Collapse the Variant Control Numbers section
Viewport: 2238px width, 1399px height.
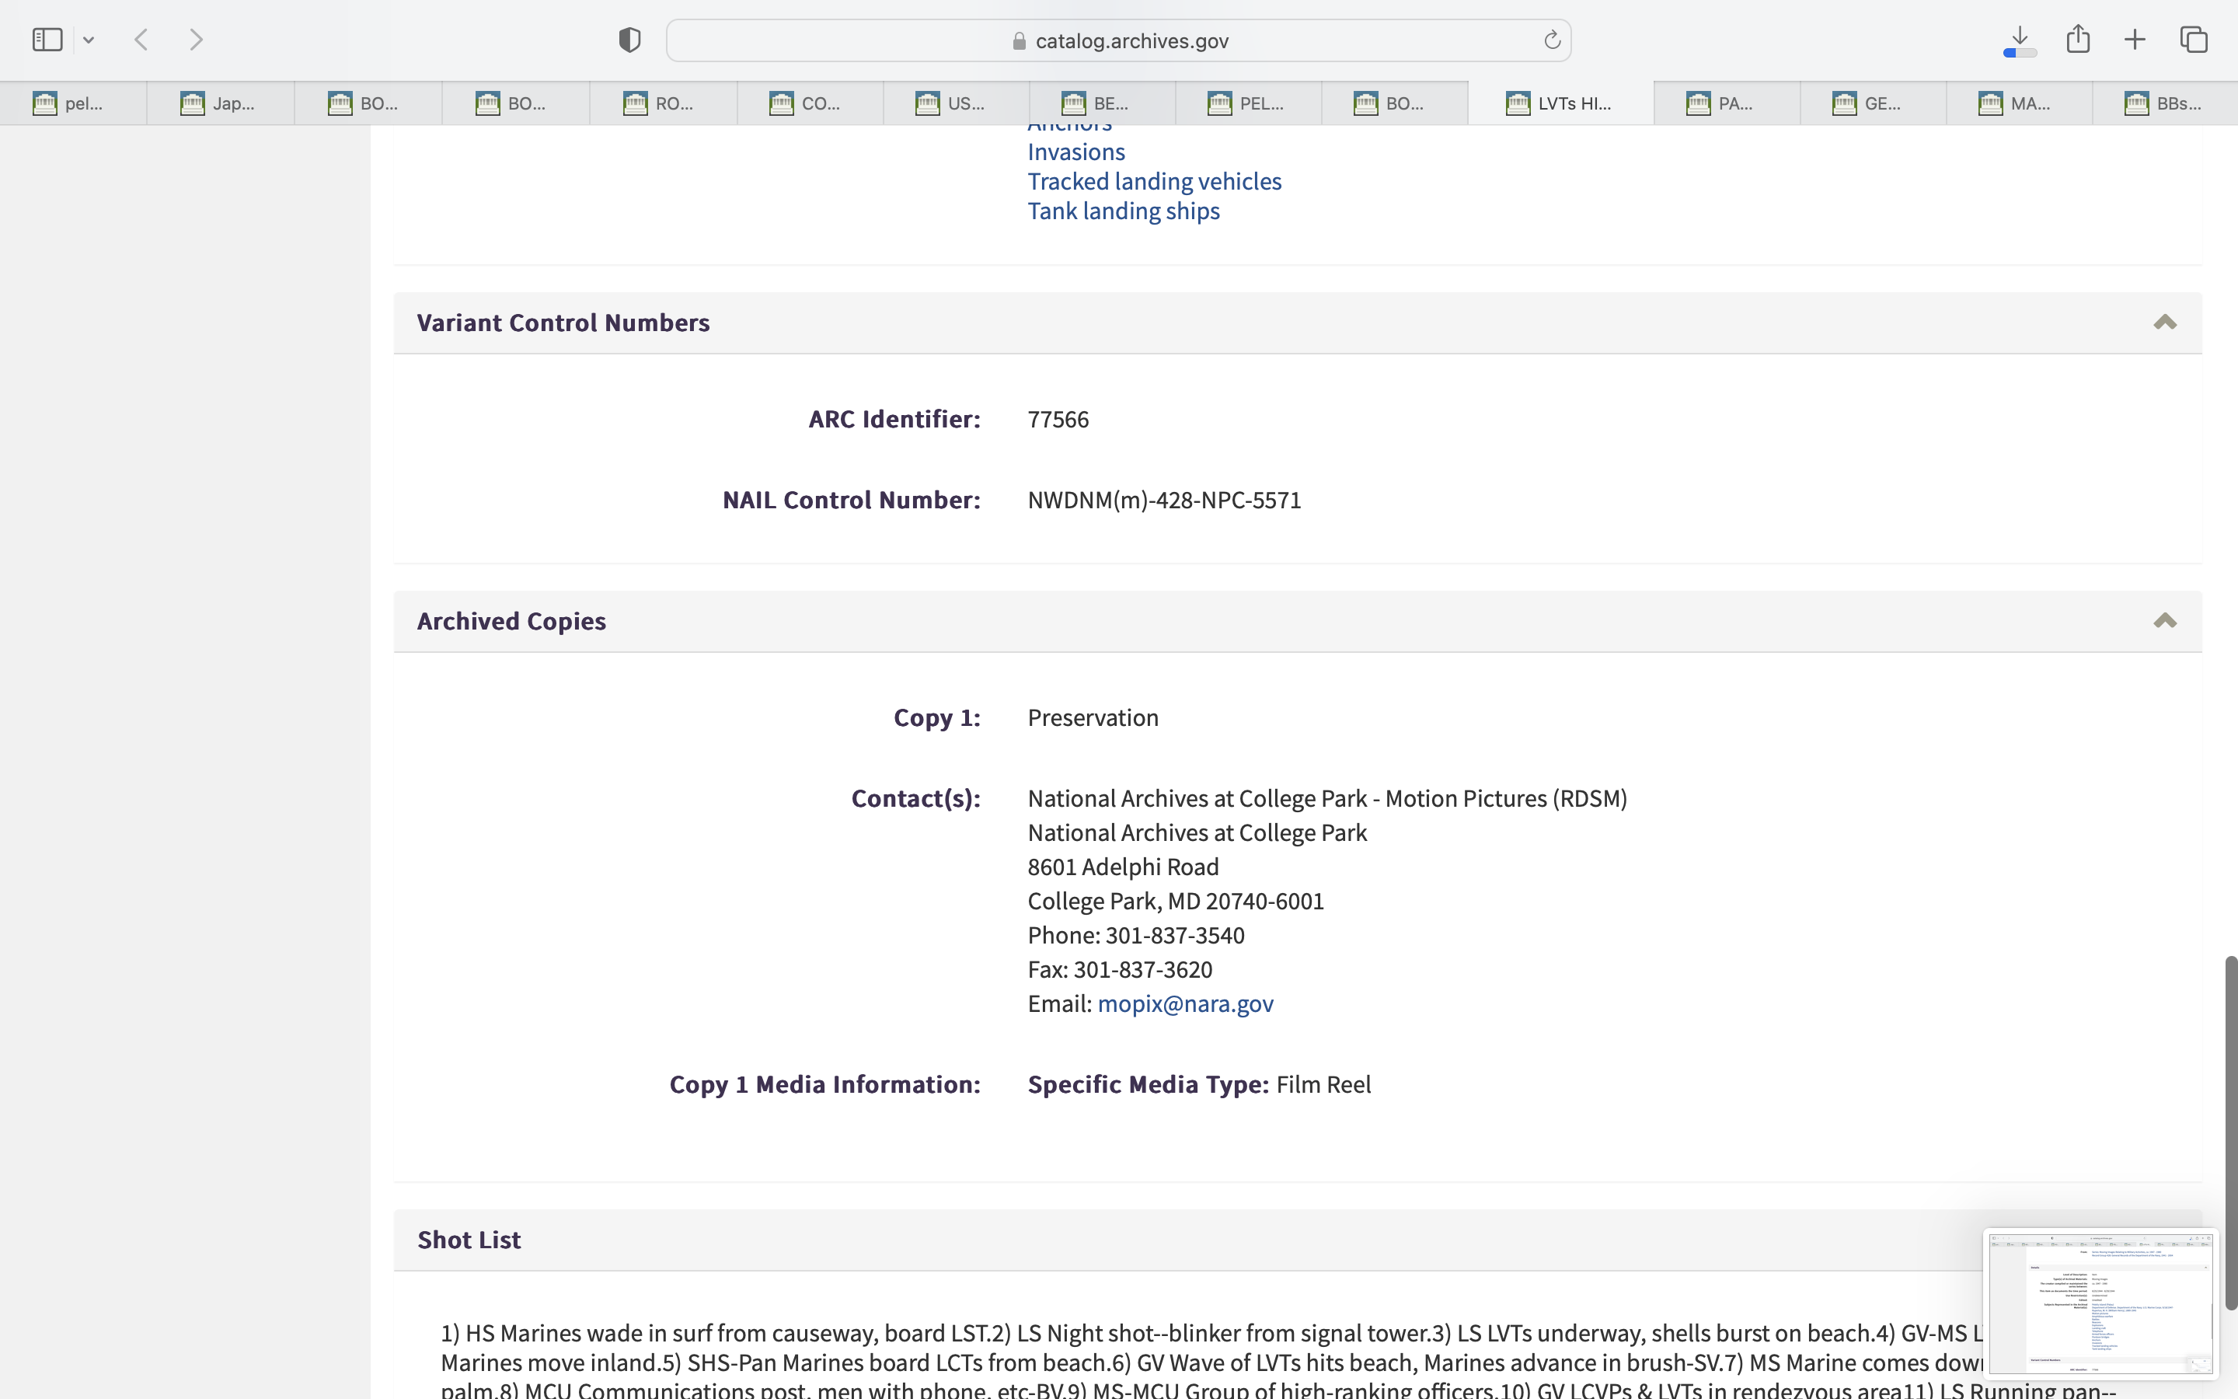2164,323
